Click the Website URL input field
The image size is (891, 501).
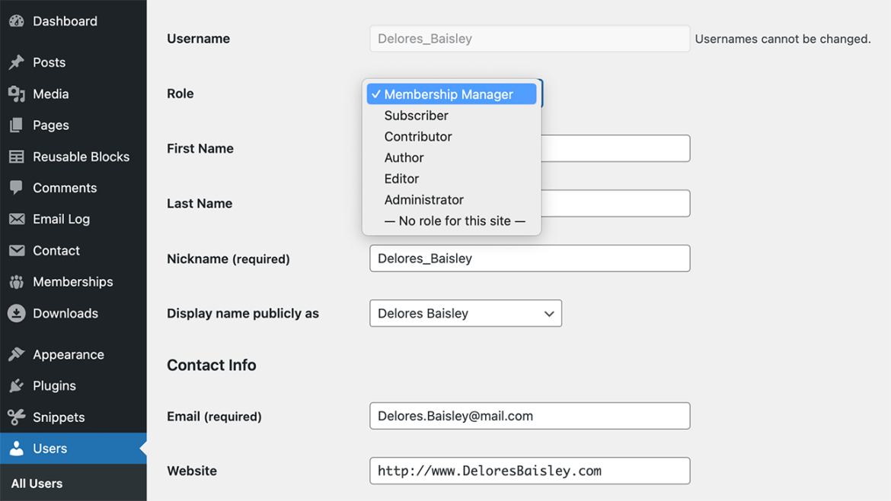pyautogui.click(x=529, y=471)
